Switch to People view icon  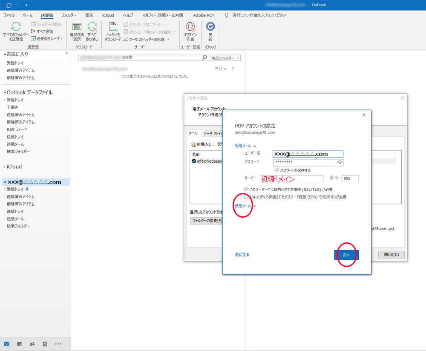pos(32,344)
